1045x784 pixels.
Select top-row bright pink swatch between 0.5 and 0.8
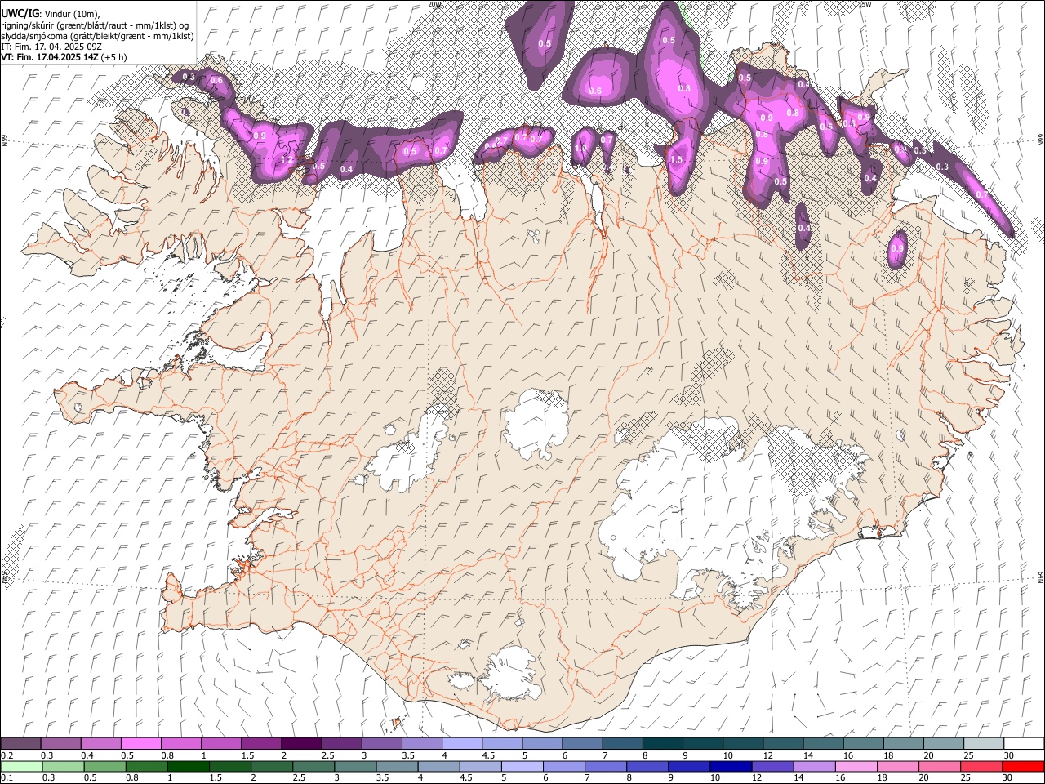pos(141,743)
